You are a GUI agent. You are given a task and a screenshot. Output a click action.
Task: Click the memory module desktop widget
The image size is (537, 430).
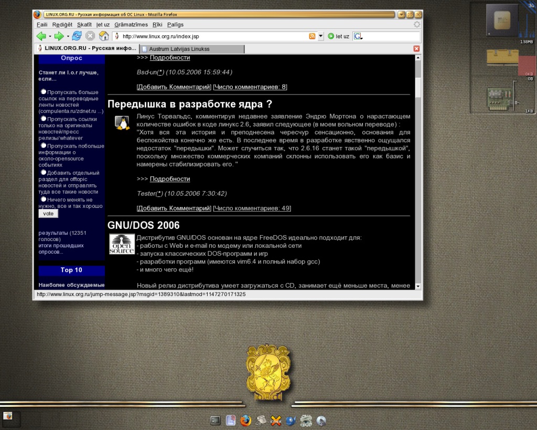coord(502,57)
